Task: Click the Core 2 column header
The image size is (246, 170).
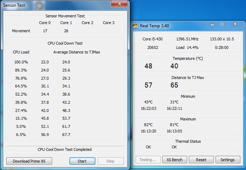Action: click(88, 23)
